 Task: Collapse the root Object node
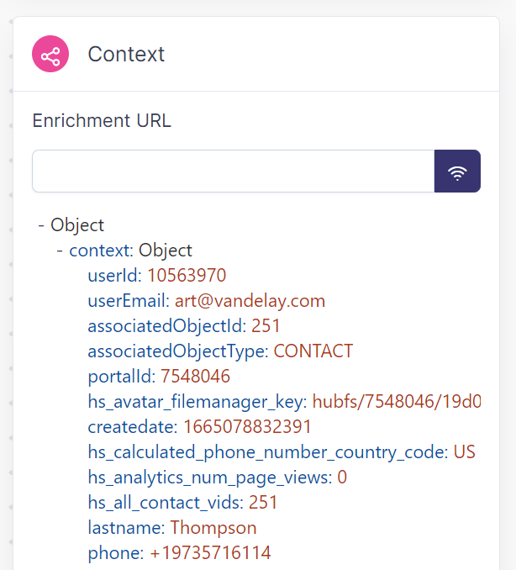(41, 225)
